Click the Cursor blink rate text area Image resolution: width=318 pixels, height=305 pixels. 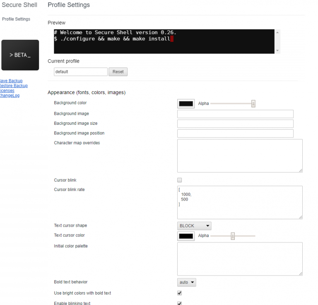click(x=240, y=203)
